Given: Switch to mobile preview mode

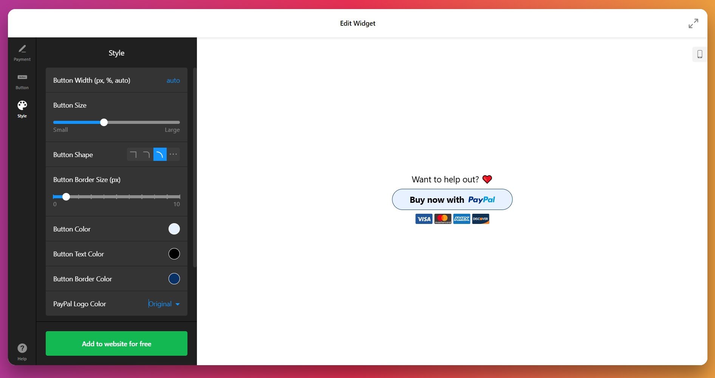Looking at the screenshot, I should (x=700, y=54).
